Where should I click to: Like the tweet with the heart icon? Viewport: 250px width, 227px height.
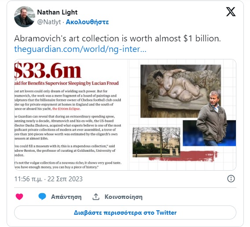tap(19, 197)
